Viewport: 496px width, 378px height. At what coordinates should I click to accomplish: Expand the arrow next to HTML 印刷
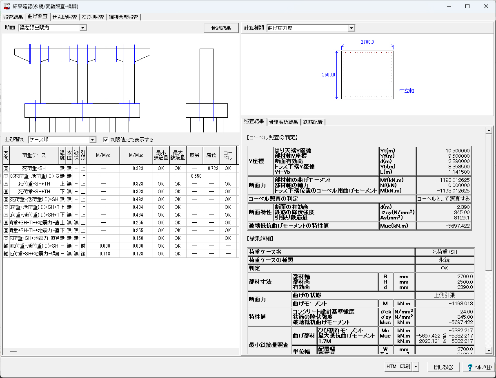point(416,367)
